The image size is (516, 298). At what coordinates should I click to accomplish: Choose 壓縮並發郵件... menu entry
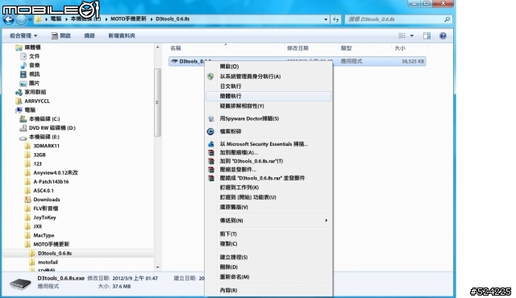tap(268, 169)
